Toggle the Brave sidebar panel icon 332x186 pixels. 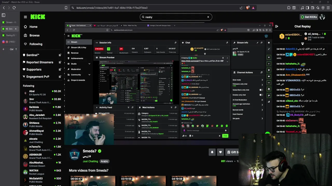(x=307, y=8)
